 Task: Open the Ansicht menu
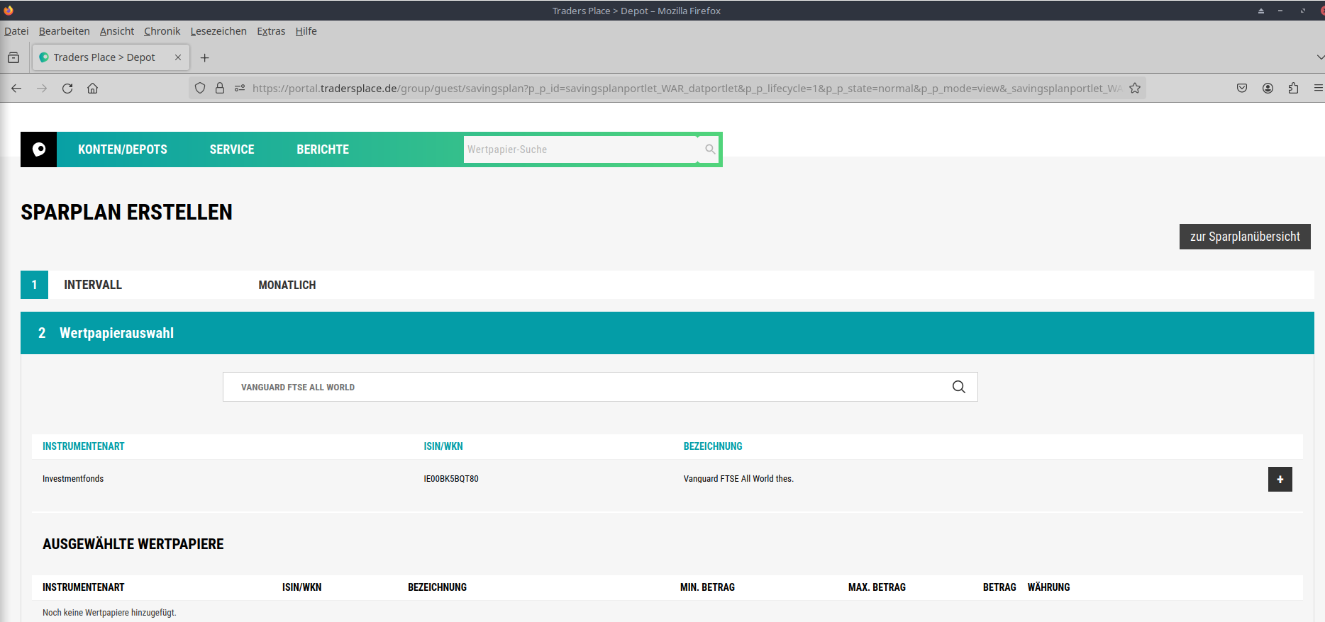(117, 31)
